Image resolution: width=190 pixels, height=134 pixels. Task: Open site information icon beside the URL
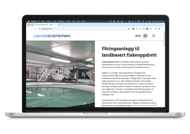[39, 29]
